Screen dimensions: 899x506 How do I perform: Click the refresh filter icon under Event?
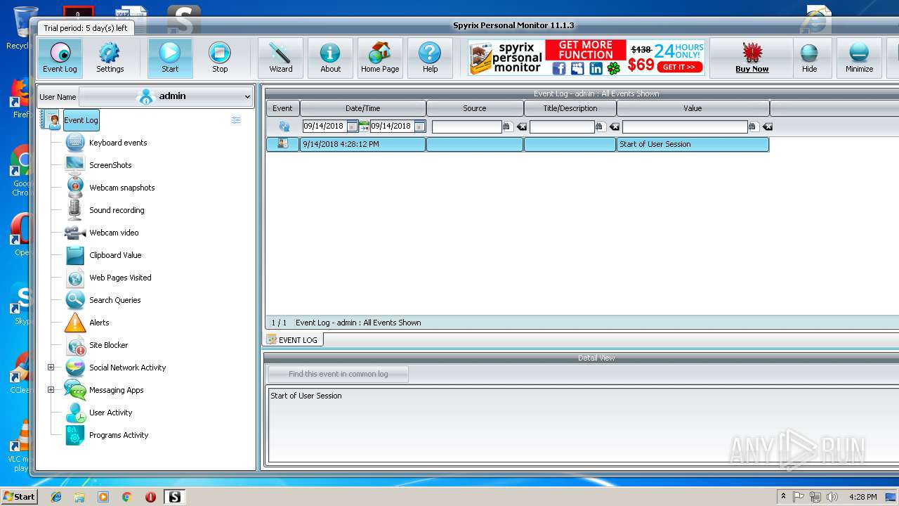(284, 126)
